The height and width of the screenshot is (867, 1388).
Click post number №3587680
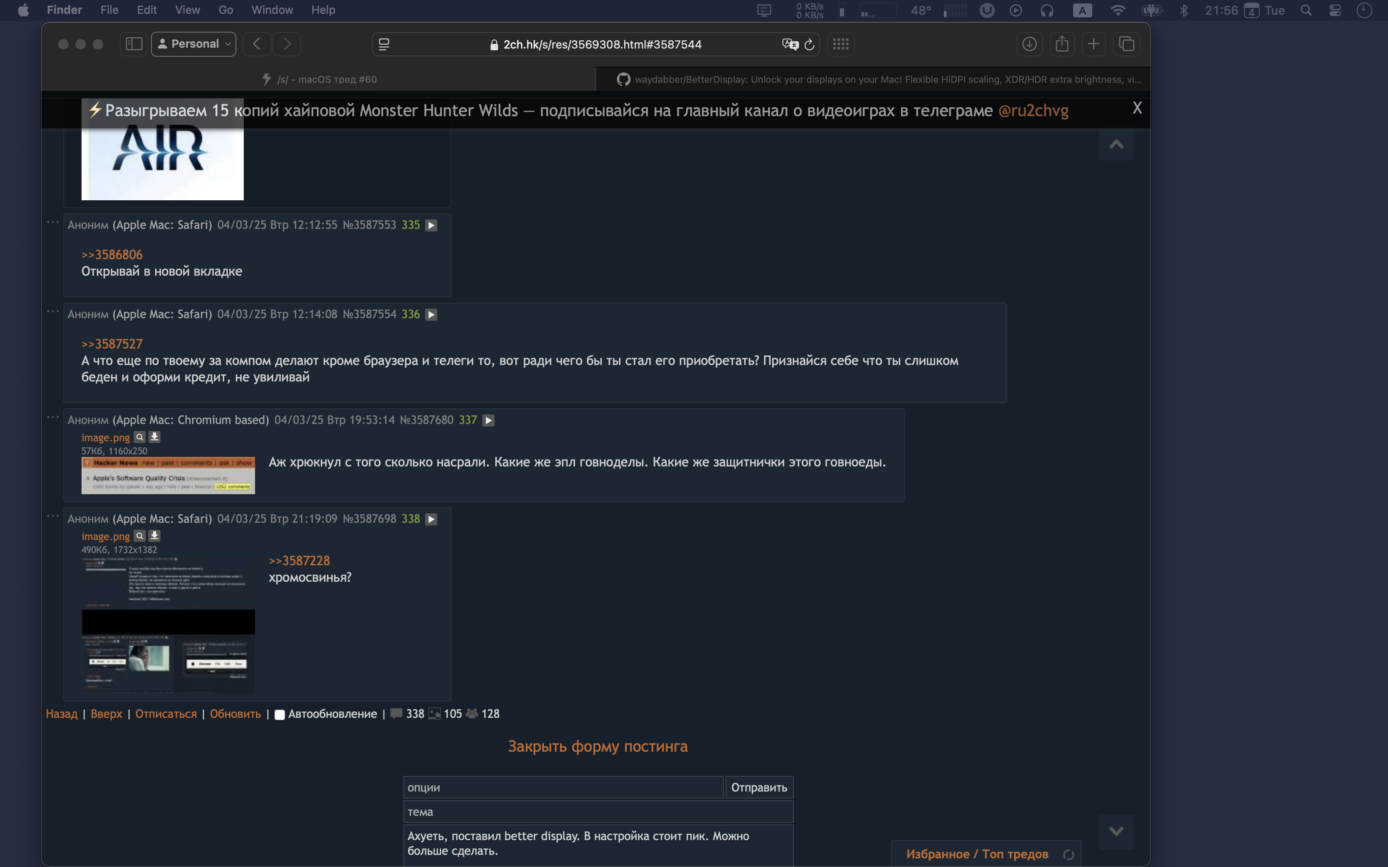(426, 420)
